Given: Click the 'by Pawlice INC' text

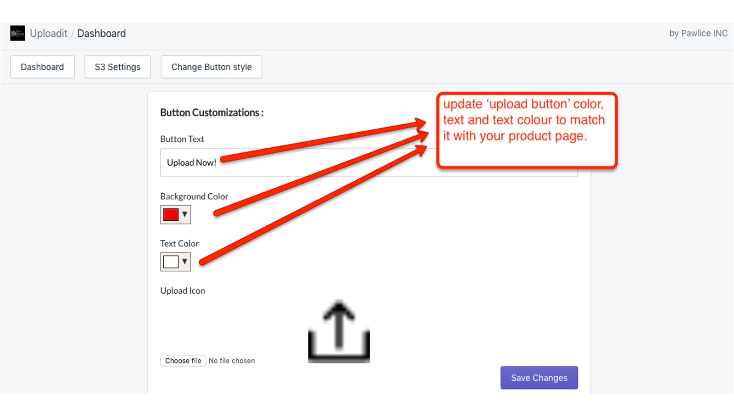Looking at the screenshot, I should 698,33.
